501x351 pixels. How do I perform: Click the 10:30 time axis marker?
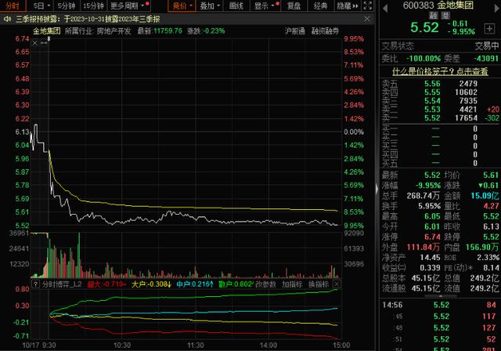tap(122, 346)
